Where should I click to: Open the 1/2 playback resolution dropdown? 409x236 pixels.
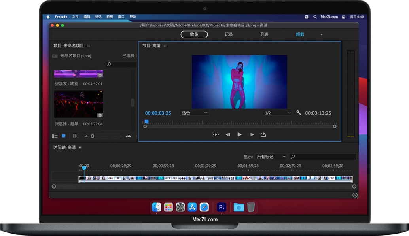tap(277, 113)
